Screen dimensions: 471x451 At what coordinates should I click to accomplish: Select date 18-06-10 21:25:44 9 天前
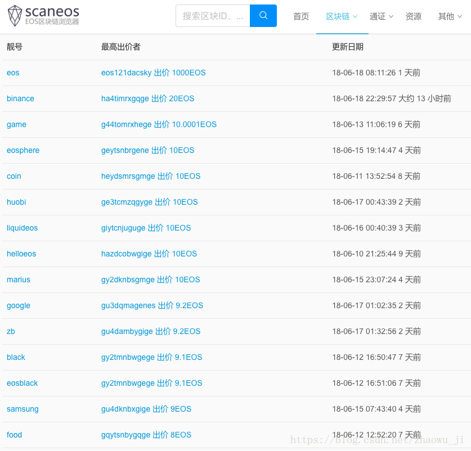(376, 254)
